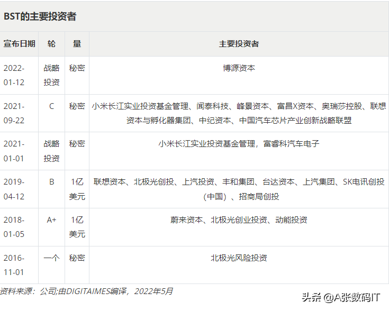Click investors cell starting 联想资本、北极光创投
Image resolution: width=389 pixels, height=311 pixels.
(239, 189)
